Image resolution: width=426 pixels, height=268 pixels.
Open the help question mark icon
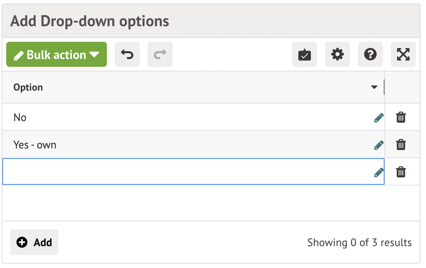click(x=370, y=55)
